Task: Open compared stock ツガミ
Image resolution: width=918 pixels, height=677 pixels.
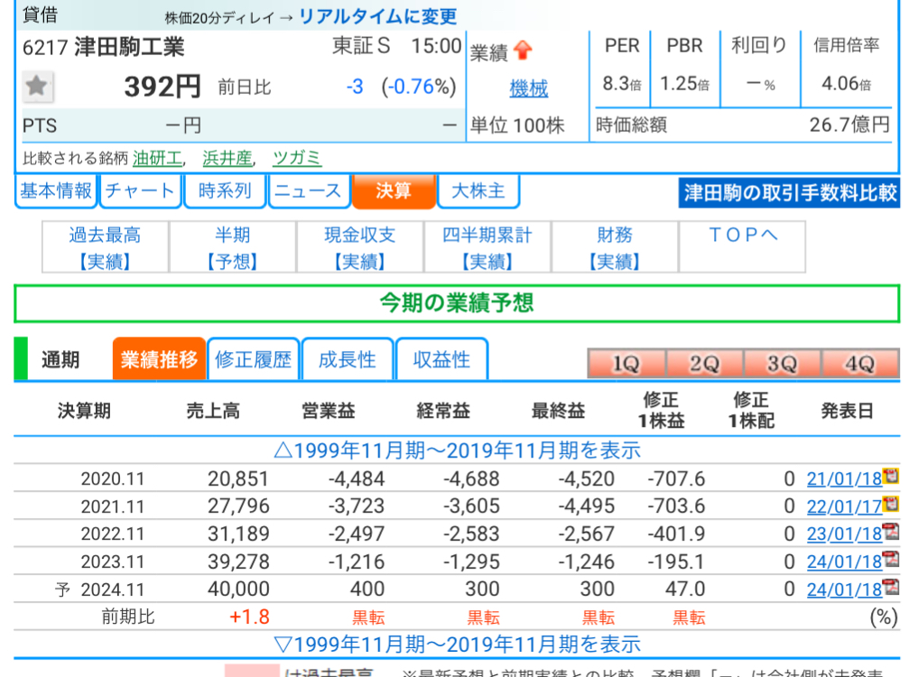Action: [297, 158]
